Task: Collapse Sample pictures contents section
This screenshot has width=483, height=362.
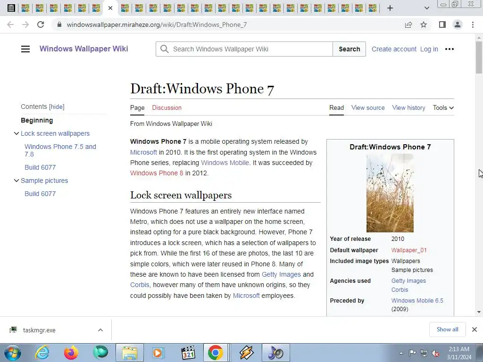Action: pos(17,181)
